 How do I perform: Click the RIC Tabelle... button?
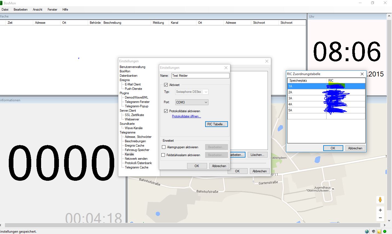pos(216,124)
